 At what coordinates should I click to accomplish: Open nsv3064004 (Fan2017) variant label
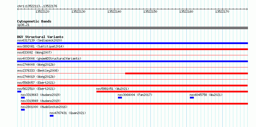coord(135,95)
